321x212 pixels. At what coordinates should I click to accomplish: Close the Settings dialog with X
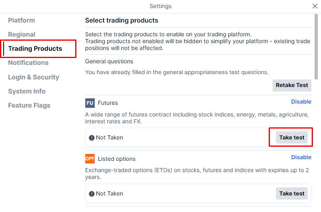315,6
